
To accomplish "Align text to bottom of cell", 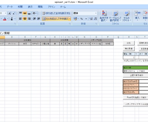I will click(x=29, y=13).
